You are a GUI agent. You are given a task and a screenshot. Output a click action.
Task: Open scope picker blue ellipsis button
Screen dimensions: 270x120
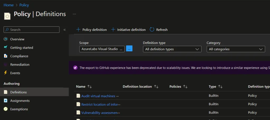pyautogui.click(x=129, y=49)
